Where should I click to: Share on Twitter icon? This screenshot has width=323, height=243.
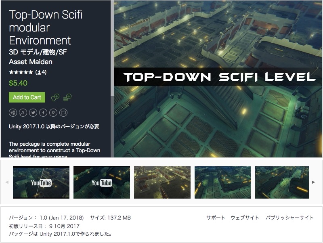tap(33, 113)
